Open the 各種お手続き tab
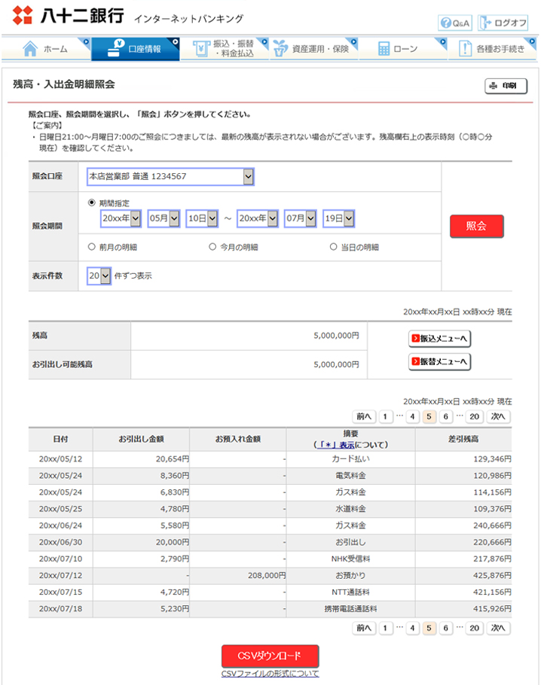Viewport: 541px width, 685px height. [493, 49]
